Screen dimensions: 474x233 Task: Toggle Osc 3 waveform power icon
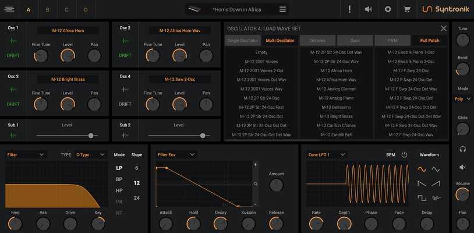13,90
